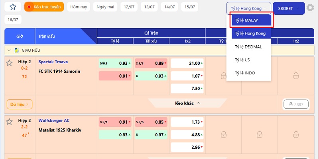
Task: Select the 15/07 date tab
Action: [190, 7]
